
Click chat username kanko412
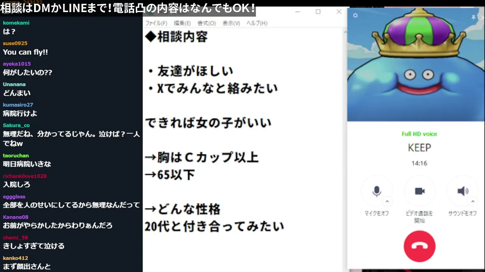pos(16,258)
